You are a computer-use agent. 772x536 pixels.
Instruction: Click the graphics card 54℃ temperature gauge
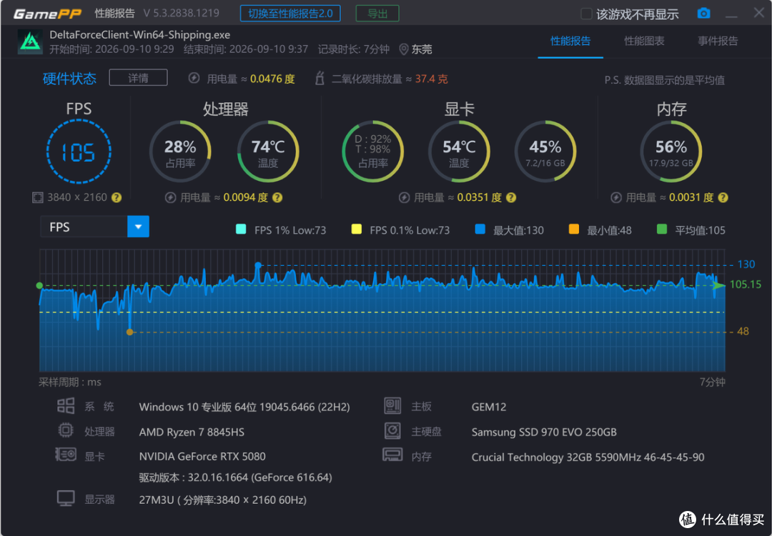[x=459, y=152]
